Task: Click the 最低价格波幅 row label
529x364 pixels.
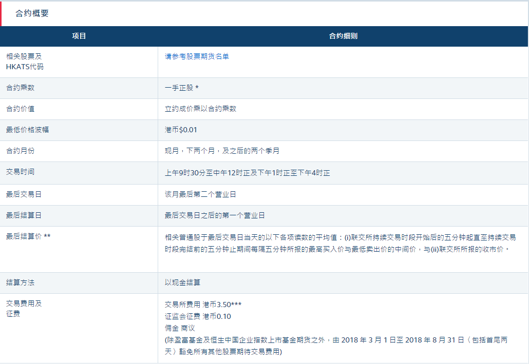Action: [x=28, y=130]
